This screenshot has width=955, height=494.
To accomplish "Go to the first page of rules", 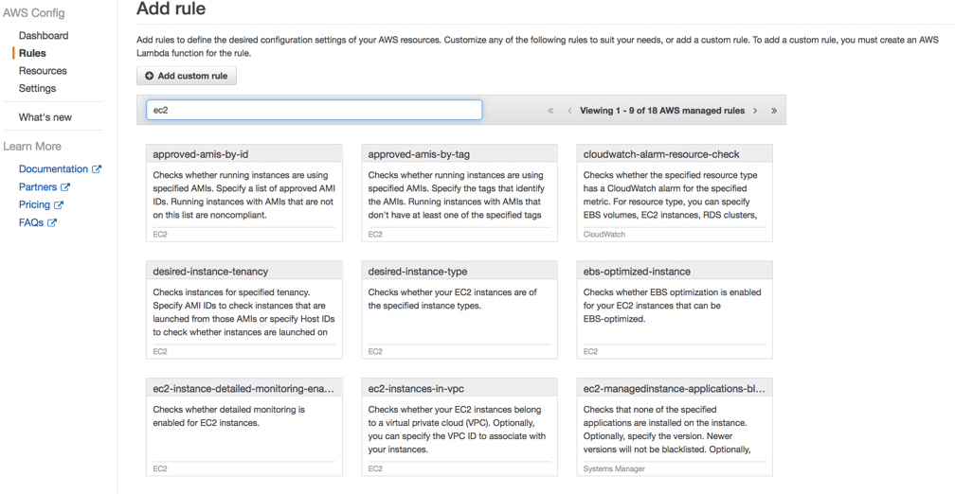I will pyautogui.click(x=550, y=111).
